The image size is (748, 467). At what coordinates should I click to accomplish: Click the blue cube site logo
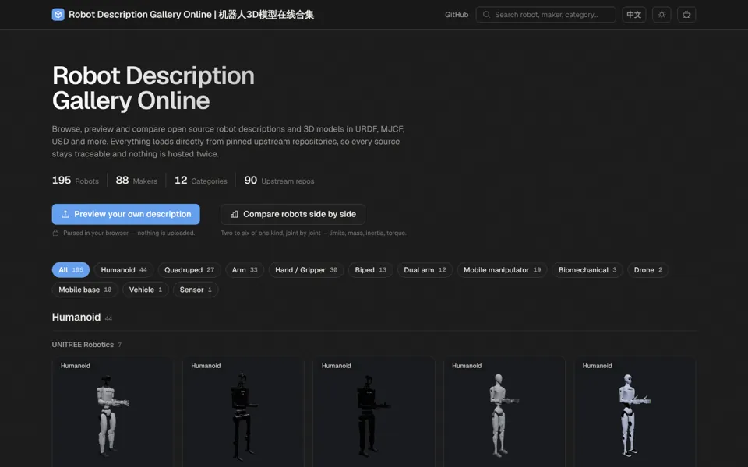click(58, 14)
